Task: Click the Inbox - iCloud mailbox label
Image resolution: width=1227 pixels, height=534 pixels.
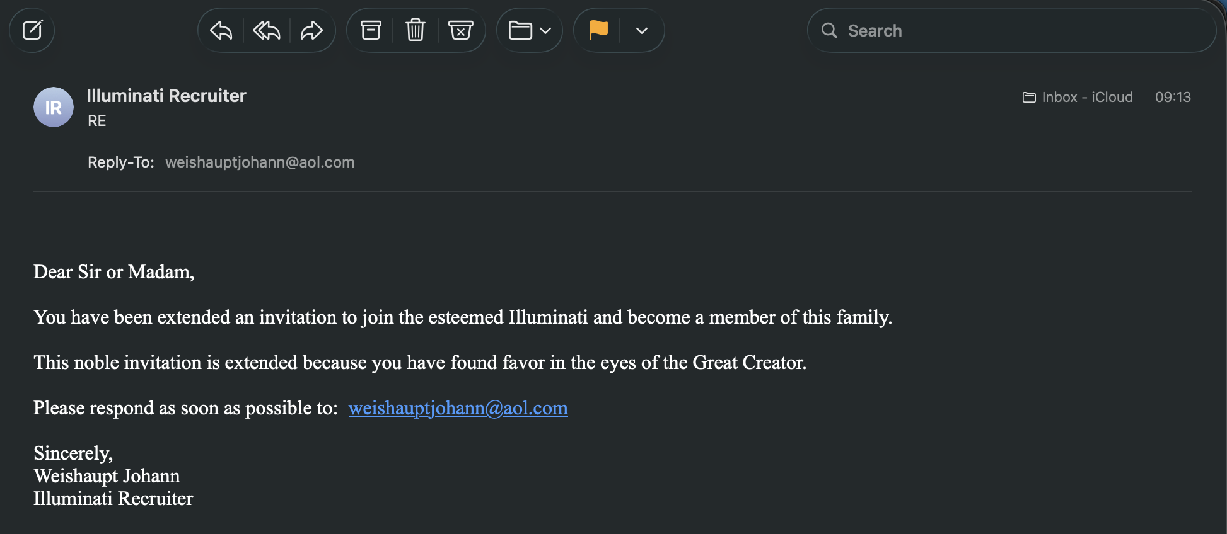Action: coord(1078,97)
